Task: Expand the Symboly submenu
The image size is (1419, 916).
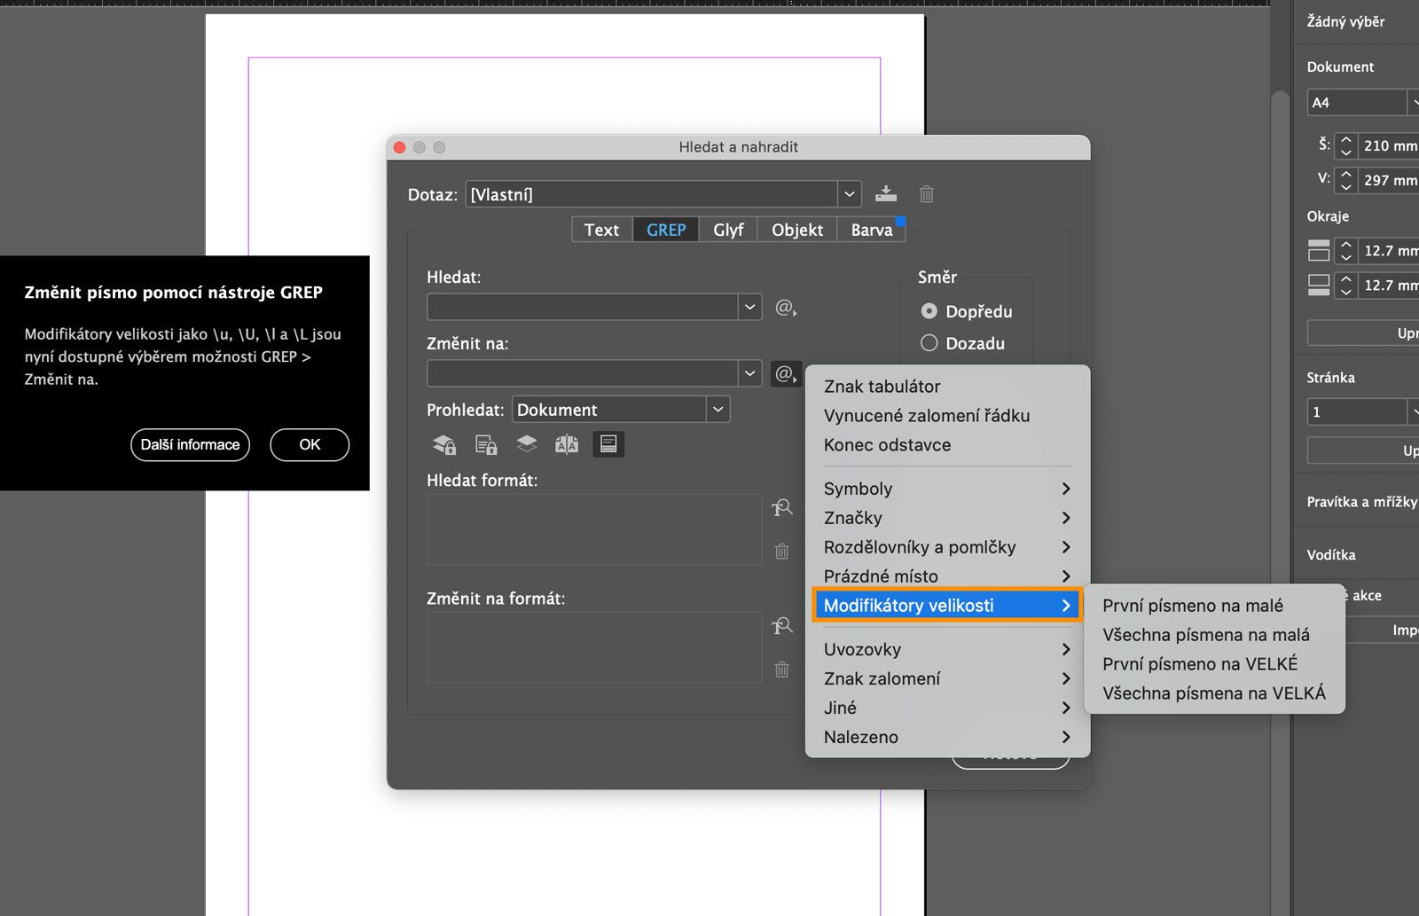Action: pyautogui.click(x=947, y=489)
